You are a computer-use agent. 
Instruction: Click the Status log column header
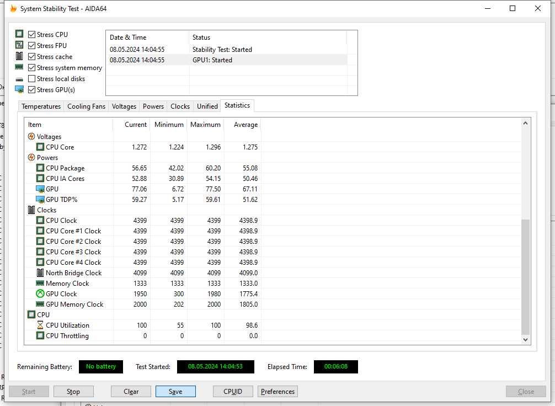tap(268, 37)
